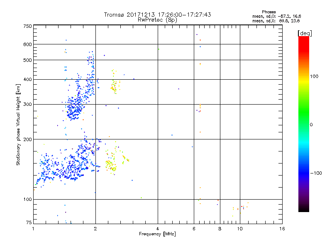The height and width of the screenshot is (249, 332).
Task: Click the y-axis tick label '75'
Action: (x=29, y=222)
